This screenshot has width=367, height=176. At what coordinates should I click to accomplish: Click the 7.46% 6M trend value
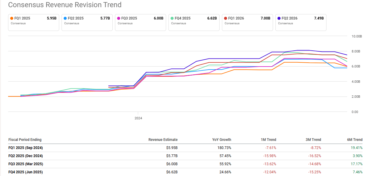[358, 172]
